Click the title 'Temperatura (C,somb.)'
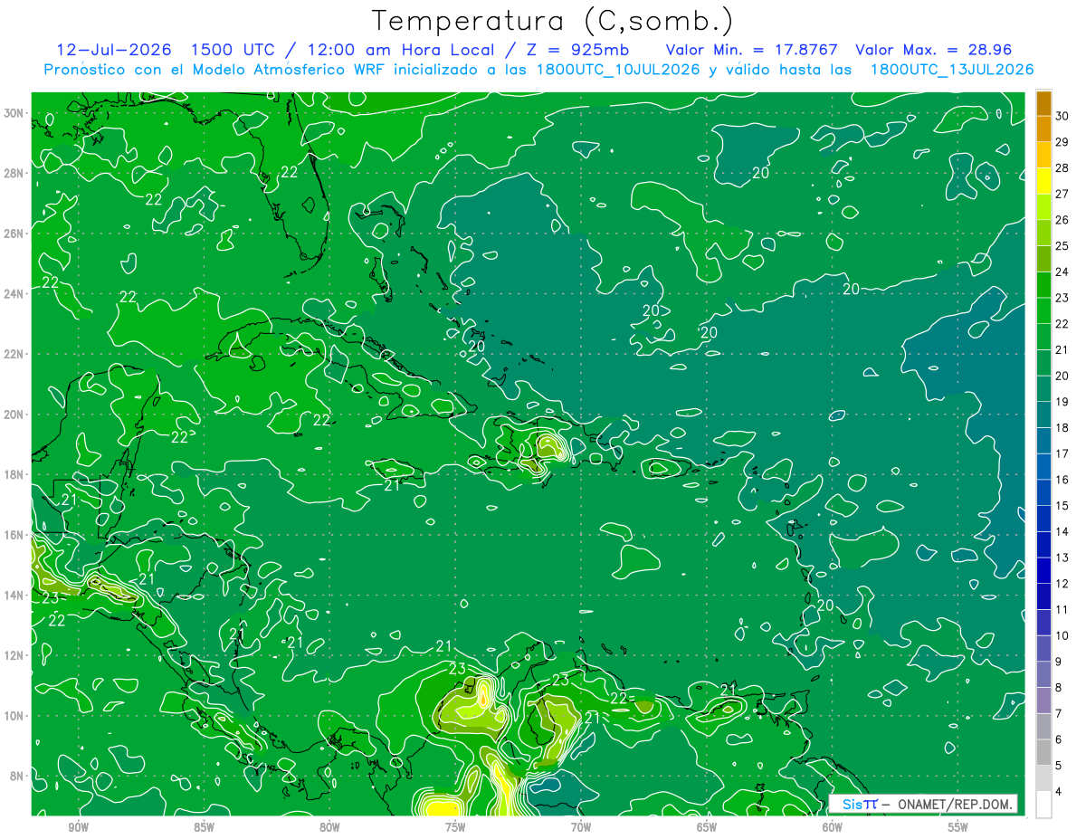Image resolution: width=1086 pixels, height=839 pixels. (x=553, y=21)
